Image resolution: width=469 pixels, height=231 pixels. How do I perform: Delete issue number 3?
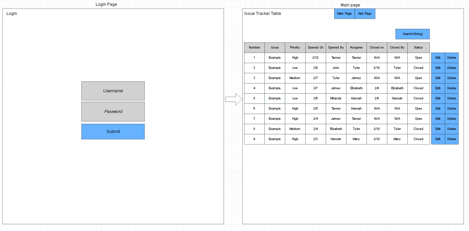tap(452, 78)
